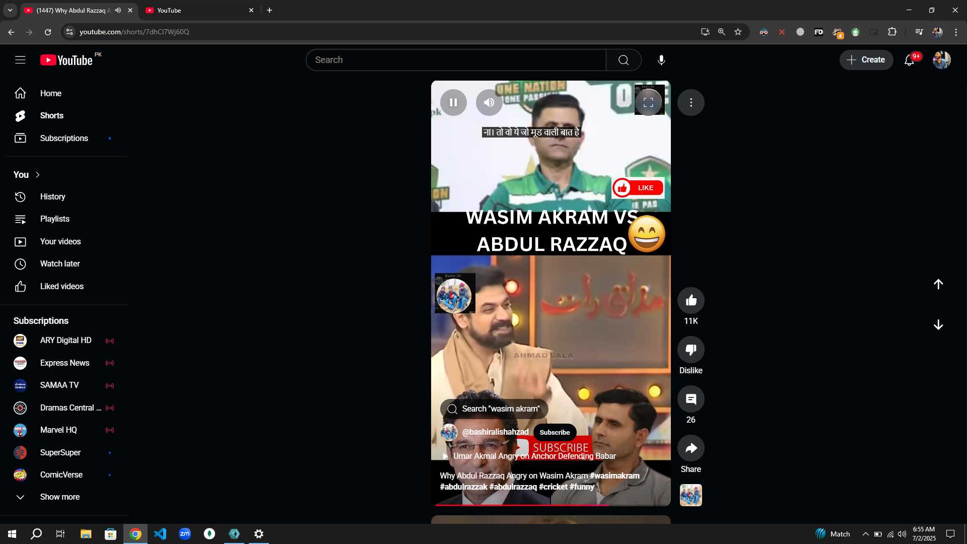Viewport: 967px width, 544px height.
Task: Pause the playing Short
Action: pyautogui.click(x=453, y=102)
